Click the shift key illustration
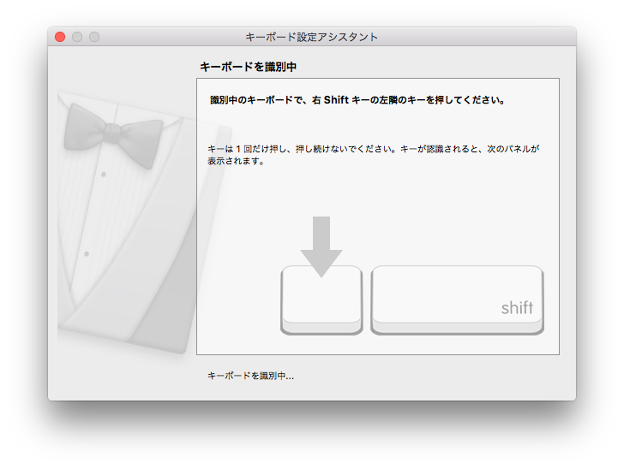The height and width of the screenshot is (469, 624). point(457,299)
